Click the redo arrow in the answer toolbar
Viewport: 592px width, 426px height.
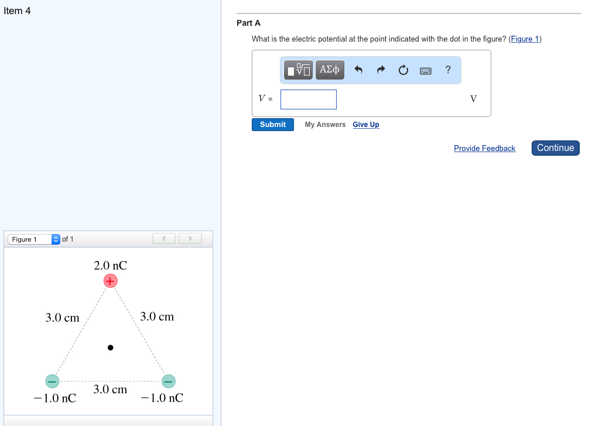pyautogui.click(x=381, y=70)
